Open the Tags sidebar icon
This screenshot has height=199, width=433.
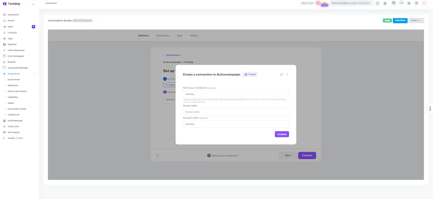(4, 39)
